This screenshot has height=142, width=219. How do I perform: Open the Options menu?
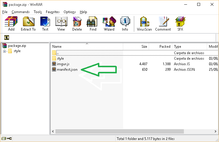[x=69, y=12]
